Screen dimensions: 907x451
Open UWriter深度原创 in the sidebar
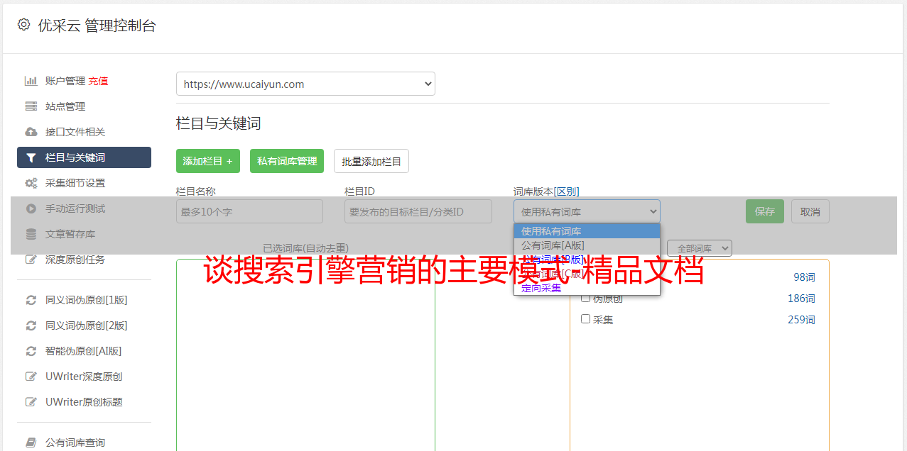[x=84, y=377]
